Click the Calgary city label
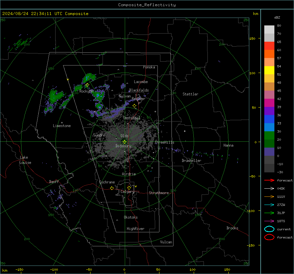 127,192
